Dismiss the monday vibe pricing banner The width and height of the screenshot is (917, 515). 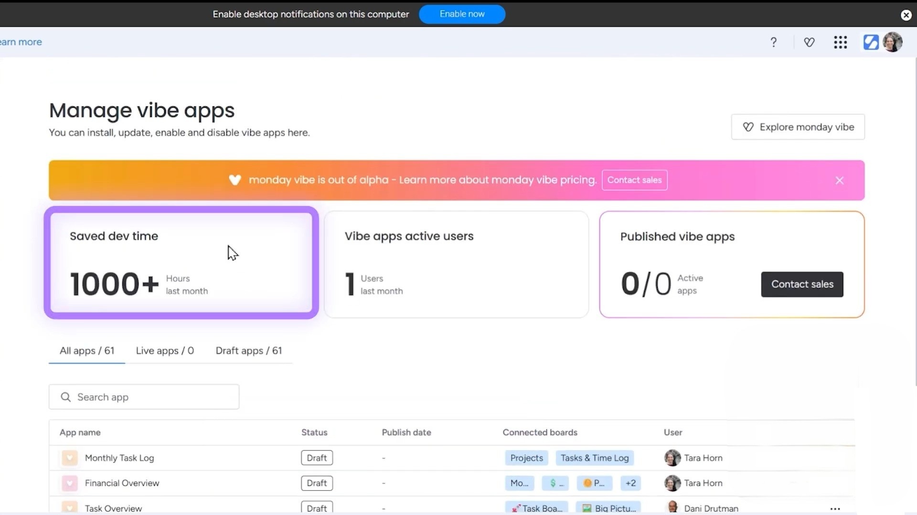(839, 180)
